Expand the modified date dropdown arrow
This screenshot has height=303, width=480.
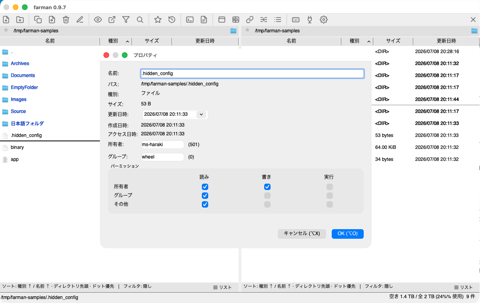[x=201, y=115]
